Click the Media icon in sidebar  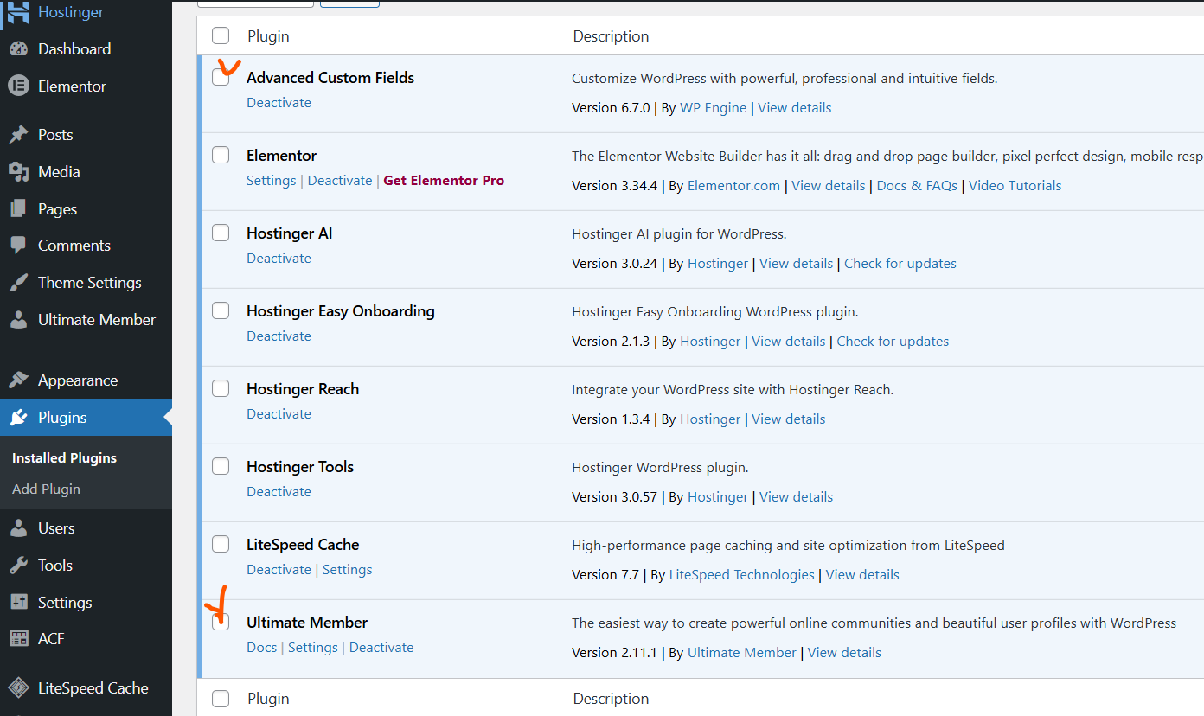(18, 172)
